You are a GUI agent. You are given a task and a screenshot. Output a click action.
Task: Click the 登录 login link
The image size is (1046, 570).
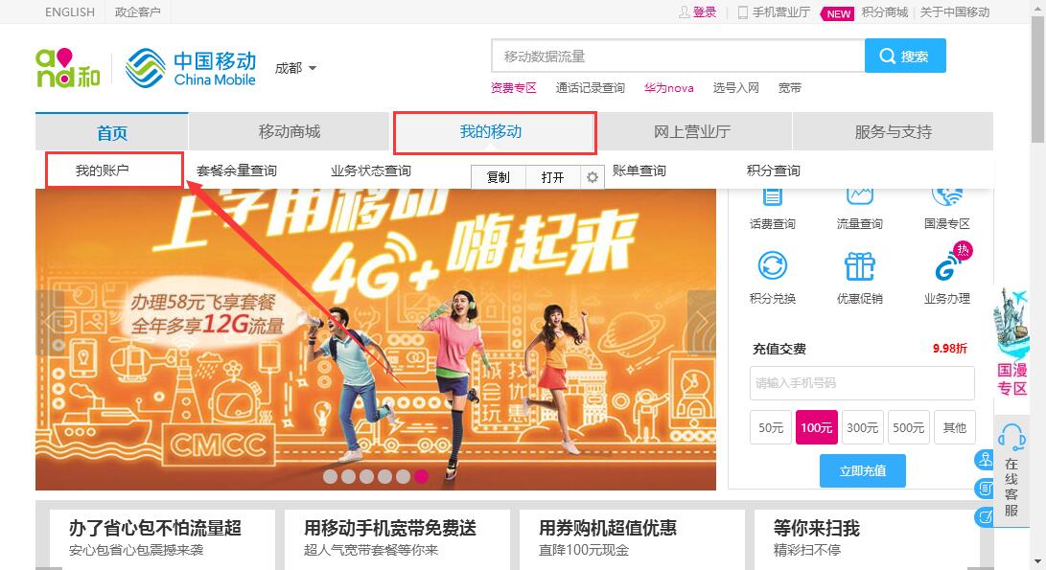[x=705, y=12]
